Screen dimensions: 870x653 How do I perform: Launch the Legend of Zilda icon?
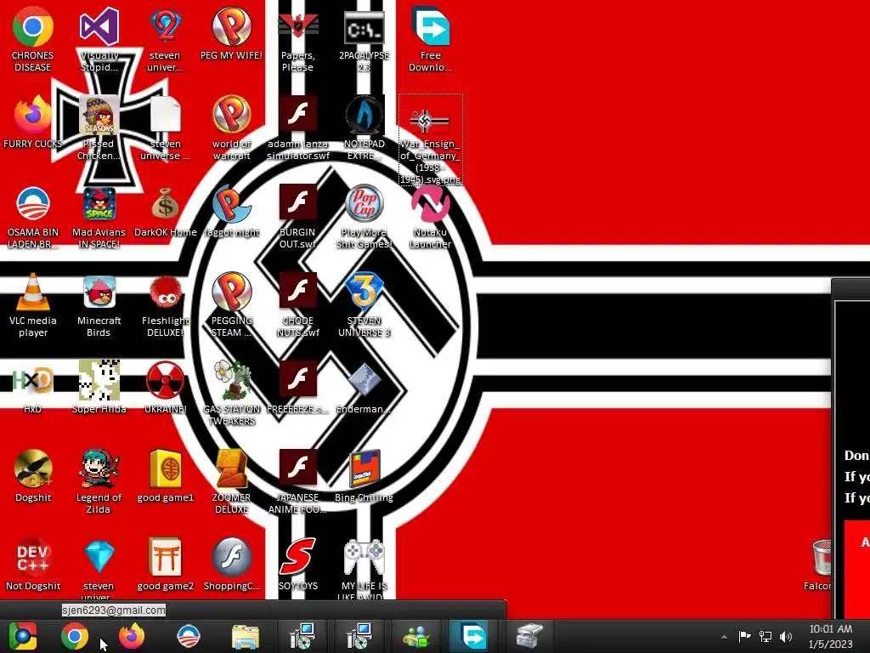[x=99, y=481]
